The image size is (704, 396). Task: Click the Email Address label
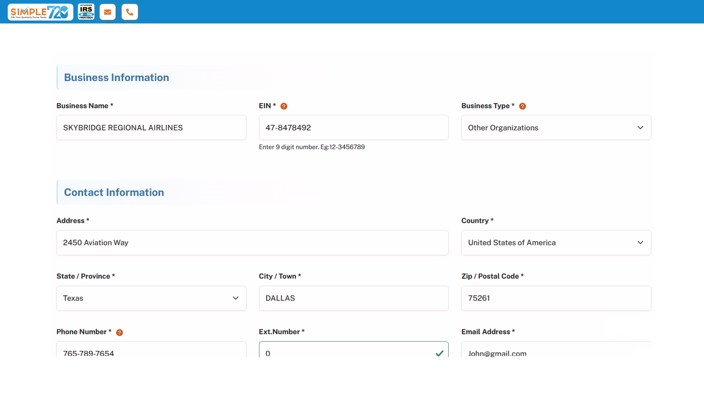click(488, 331)
